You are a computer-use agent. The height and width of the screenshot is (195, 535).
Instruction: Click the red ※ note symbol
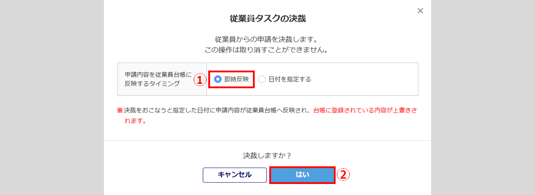(x=119, y=110)
